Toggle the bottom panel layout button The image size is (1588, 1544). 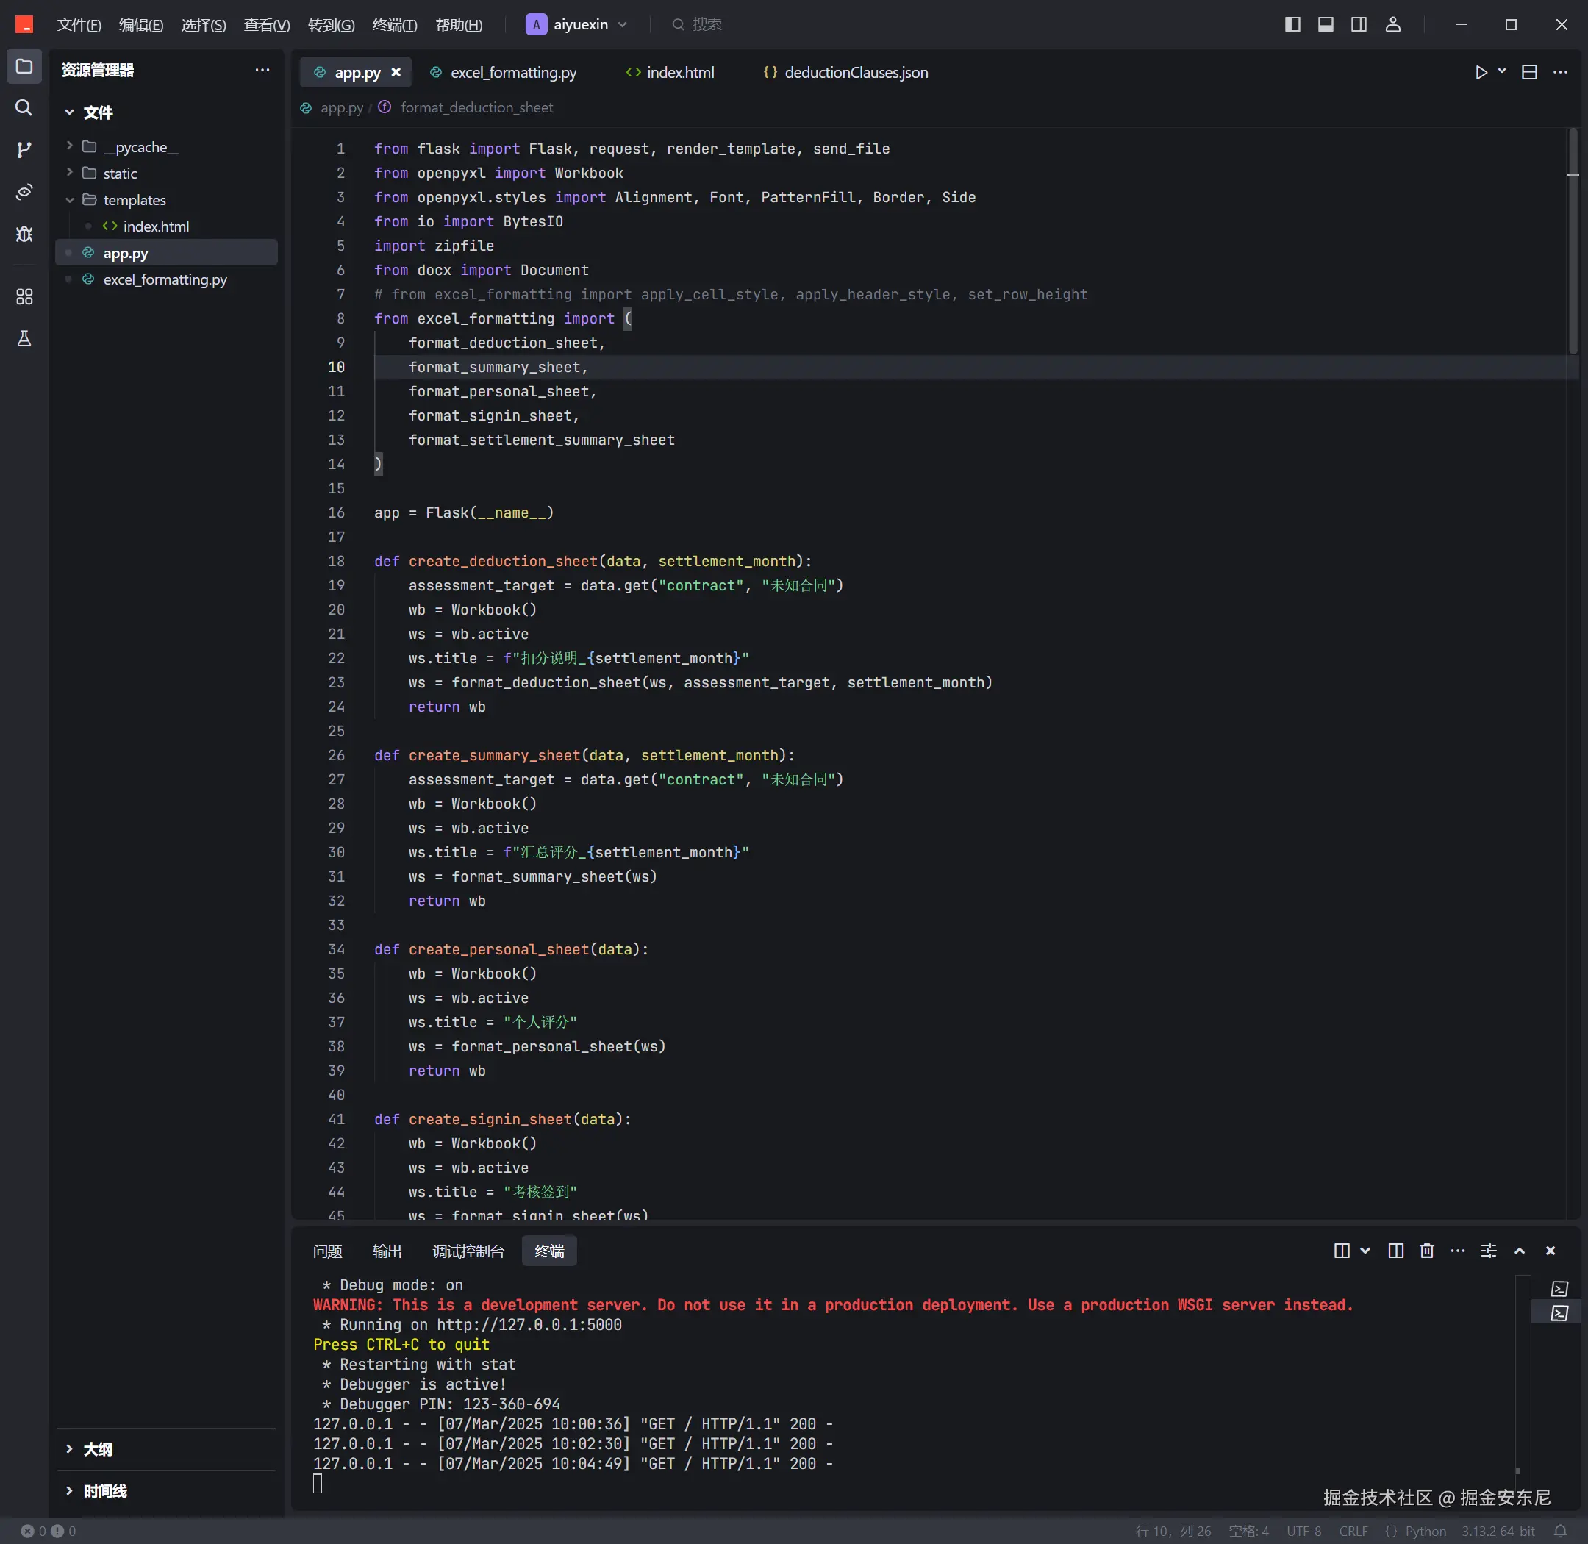[x=1326, y=24]
